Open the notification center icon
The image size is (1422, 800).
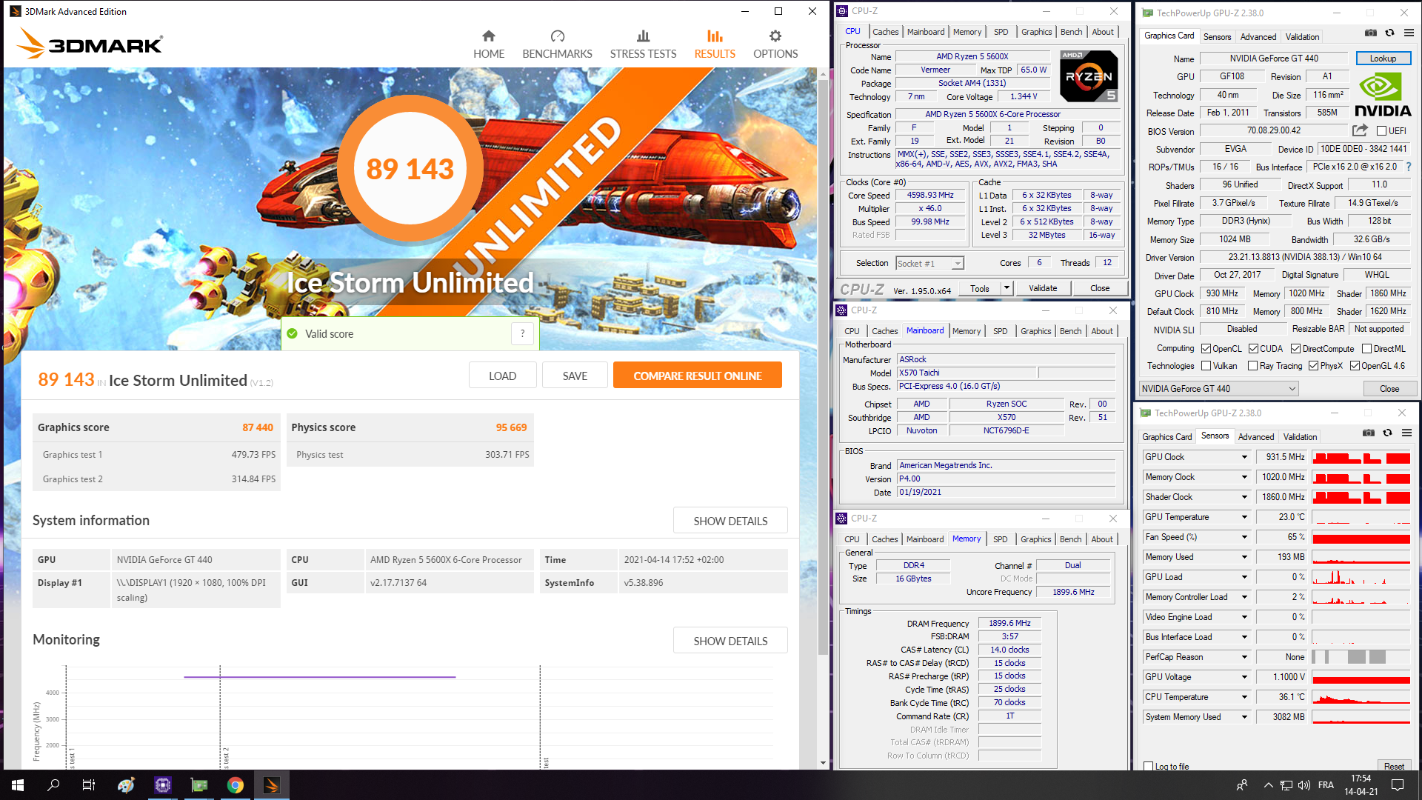pos(1398,785)
